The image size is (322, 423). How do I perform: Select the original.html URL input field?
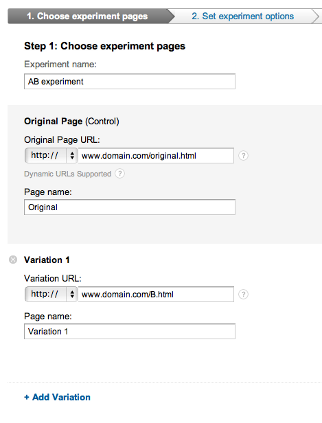point(156,155)
